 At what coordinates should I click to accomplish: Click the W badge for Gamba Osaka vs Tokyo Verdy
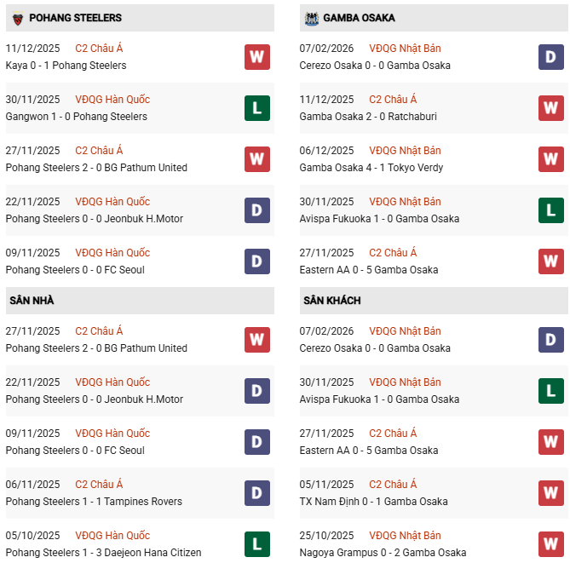550,159
